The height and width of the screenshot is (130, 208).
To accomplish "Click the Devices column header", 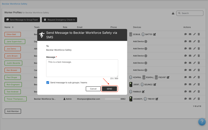I will pos(137,27).
